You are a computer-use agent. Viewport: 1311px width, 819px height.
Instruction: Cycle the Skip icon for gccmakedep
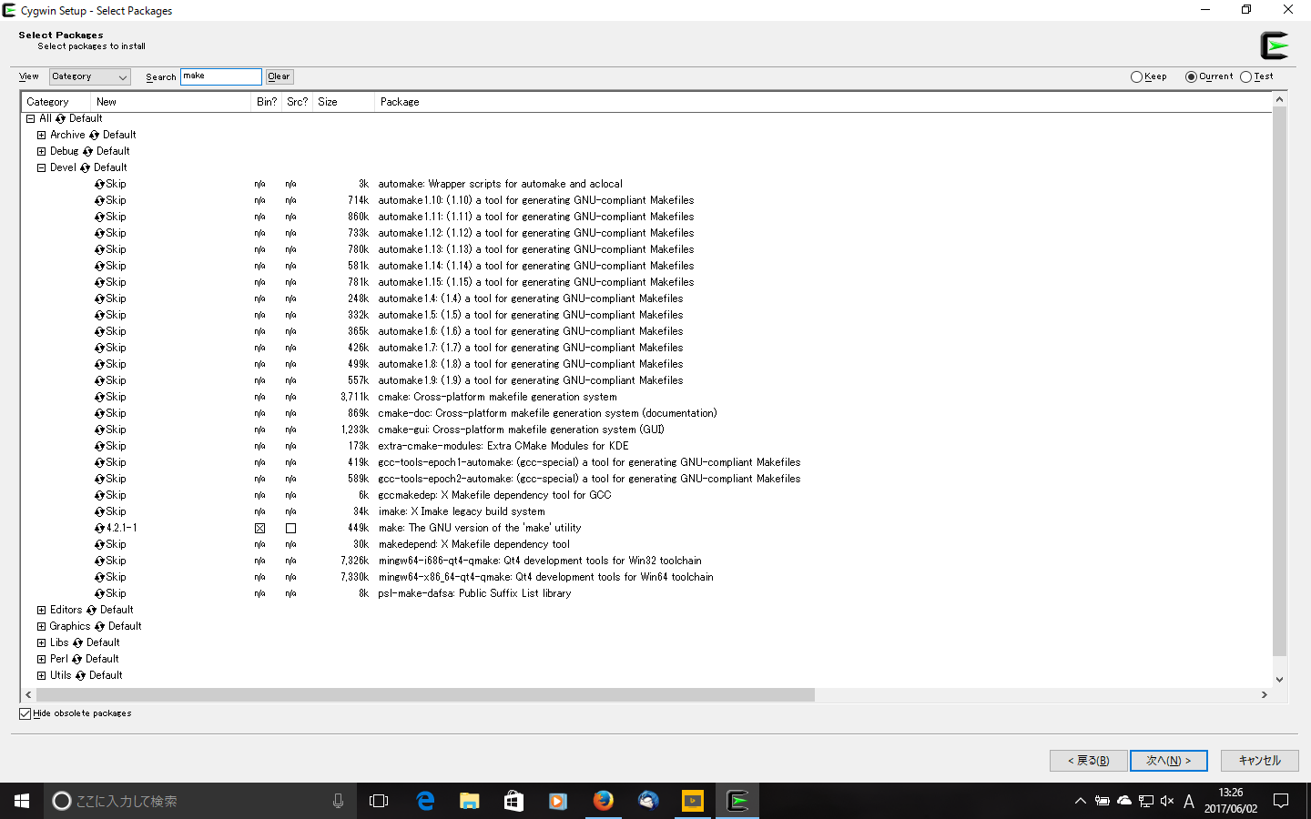(100, 495)
